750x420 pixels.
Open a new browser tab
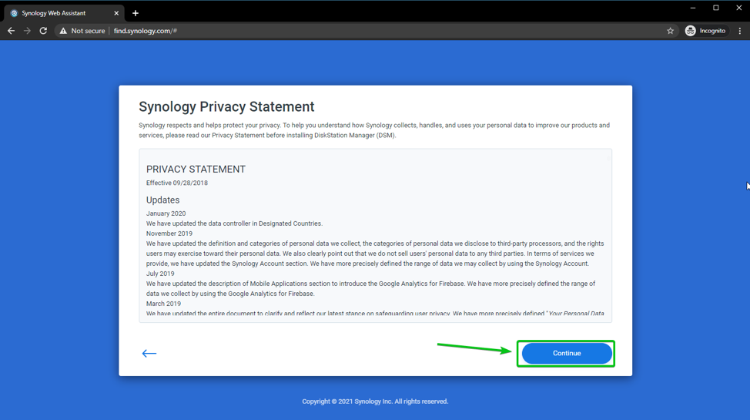(x=136, y=13)
